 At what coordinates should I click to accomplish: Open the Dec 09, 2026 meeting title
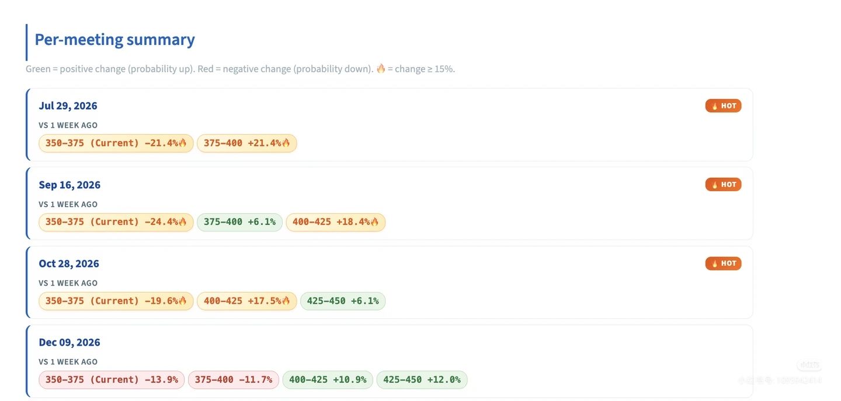tap(69, 342)
